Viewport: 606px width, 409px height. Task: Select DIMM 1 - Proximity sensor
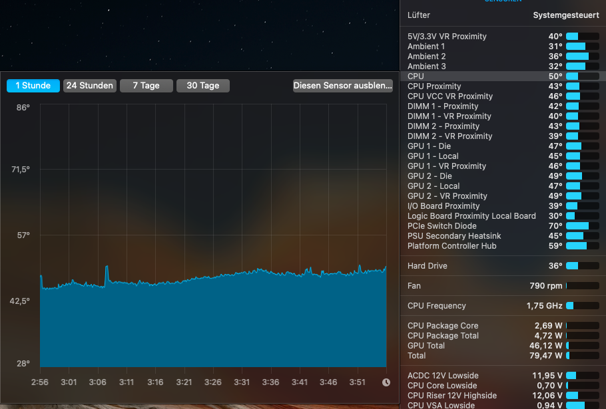pyautogui.click(x=503, y=106)
